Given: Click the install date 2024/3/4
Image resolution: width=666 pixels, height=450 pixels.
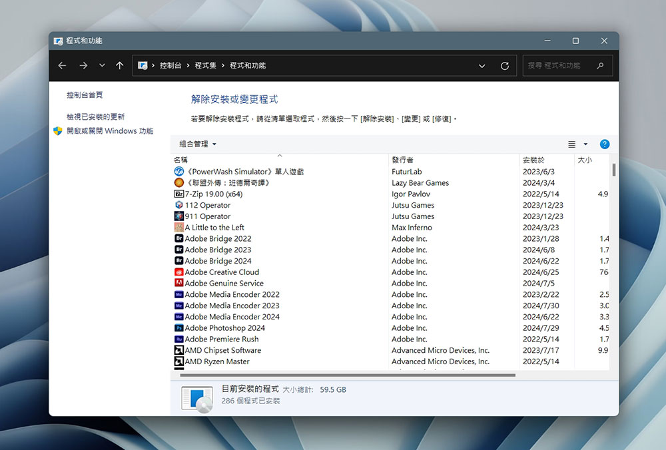Looking at the screenshot, I should coord(539,182).
